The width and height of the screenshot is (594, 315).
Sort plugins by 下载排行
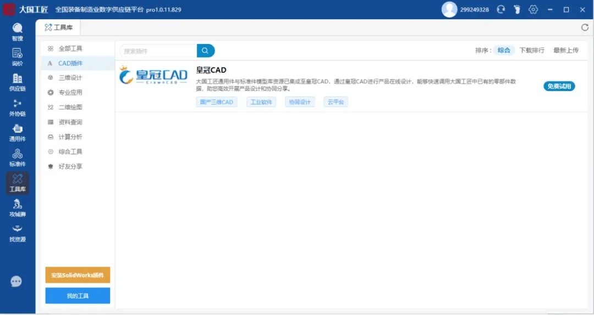[532, 50]
